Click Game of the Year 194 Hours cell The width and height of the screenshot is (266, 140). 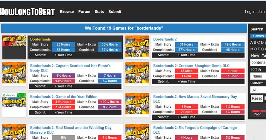64,107
